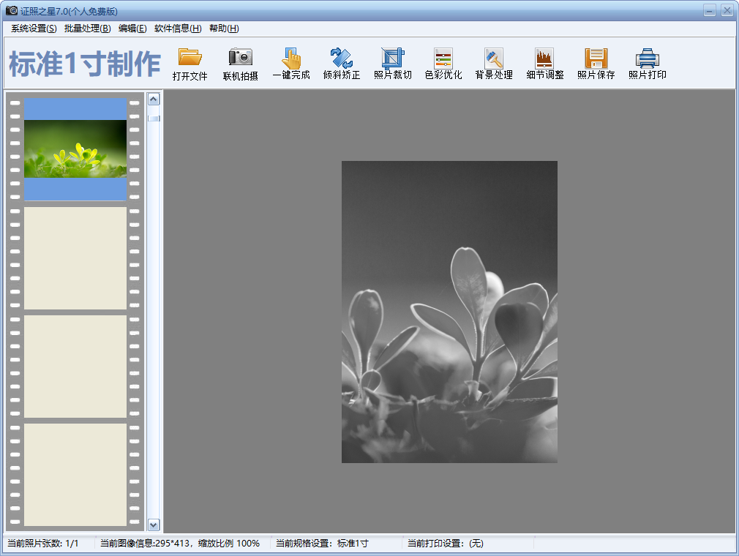Open 帮助(H) menu
Viewport: 739px width, 556px height.
tap(224, 29)
